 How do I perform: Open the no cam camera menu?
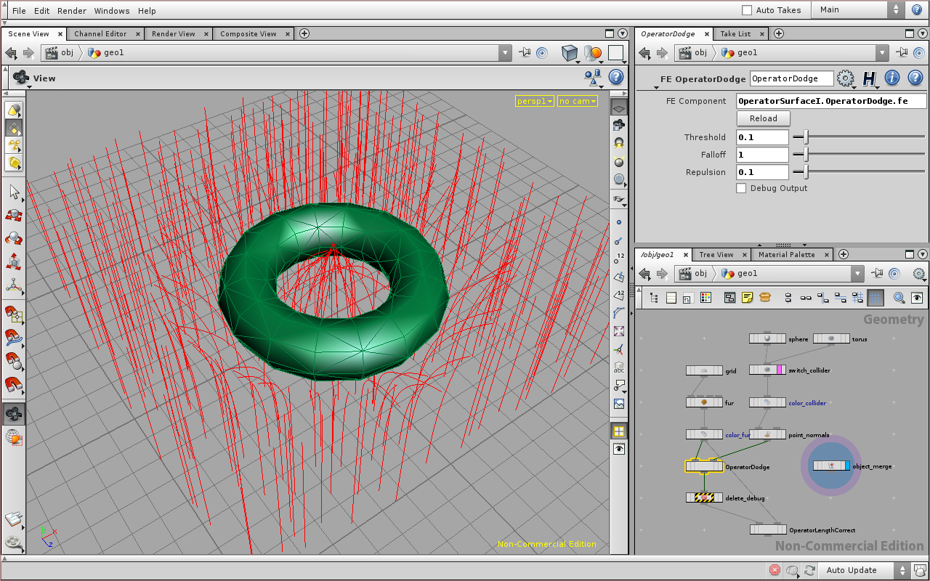(578, 101)
